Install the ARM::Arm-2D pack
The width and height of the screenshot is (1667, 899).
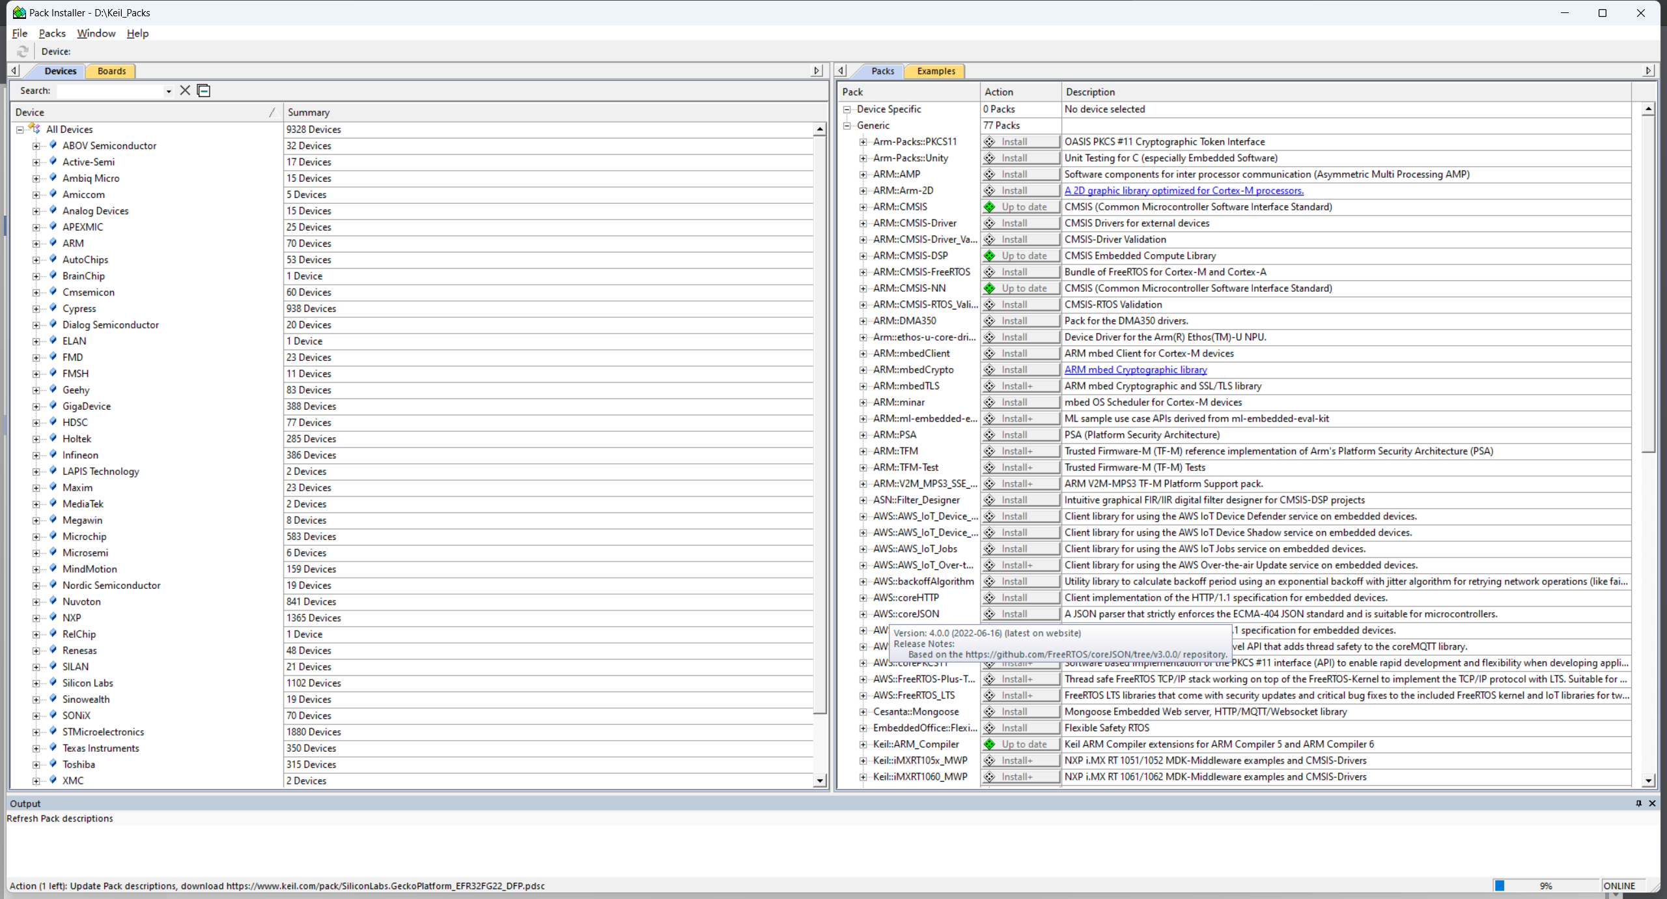(1020, 191)
